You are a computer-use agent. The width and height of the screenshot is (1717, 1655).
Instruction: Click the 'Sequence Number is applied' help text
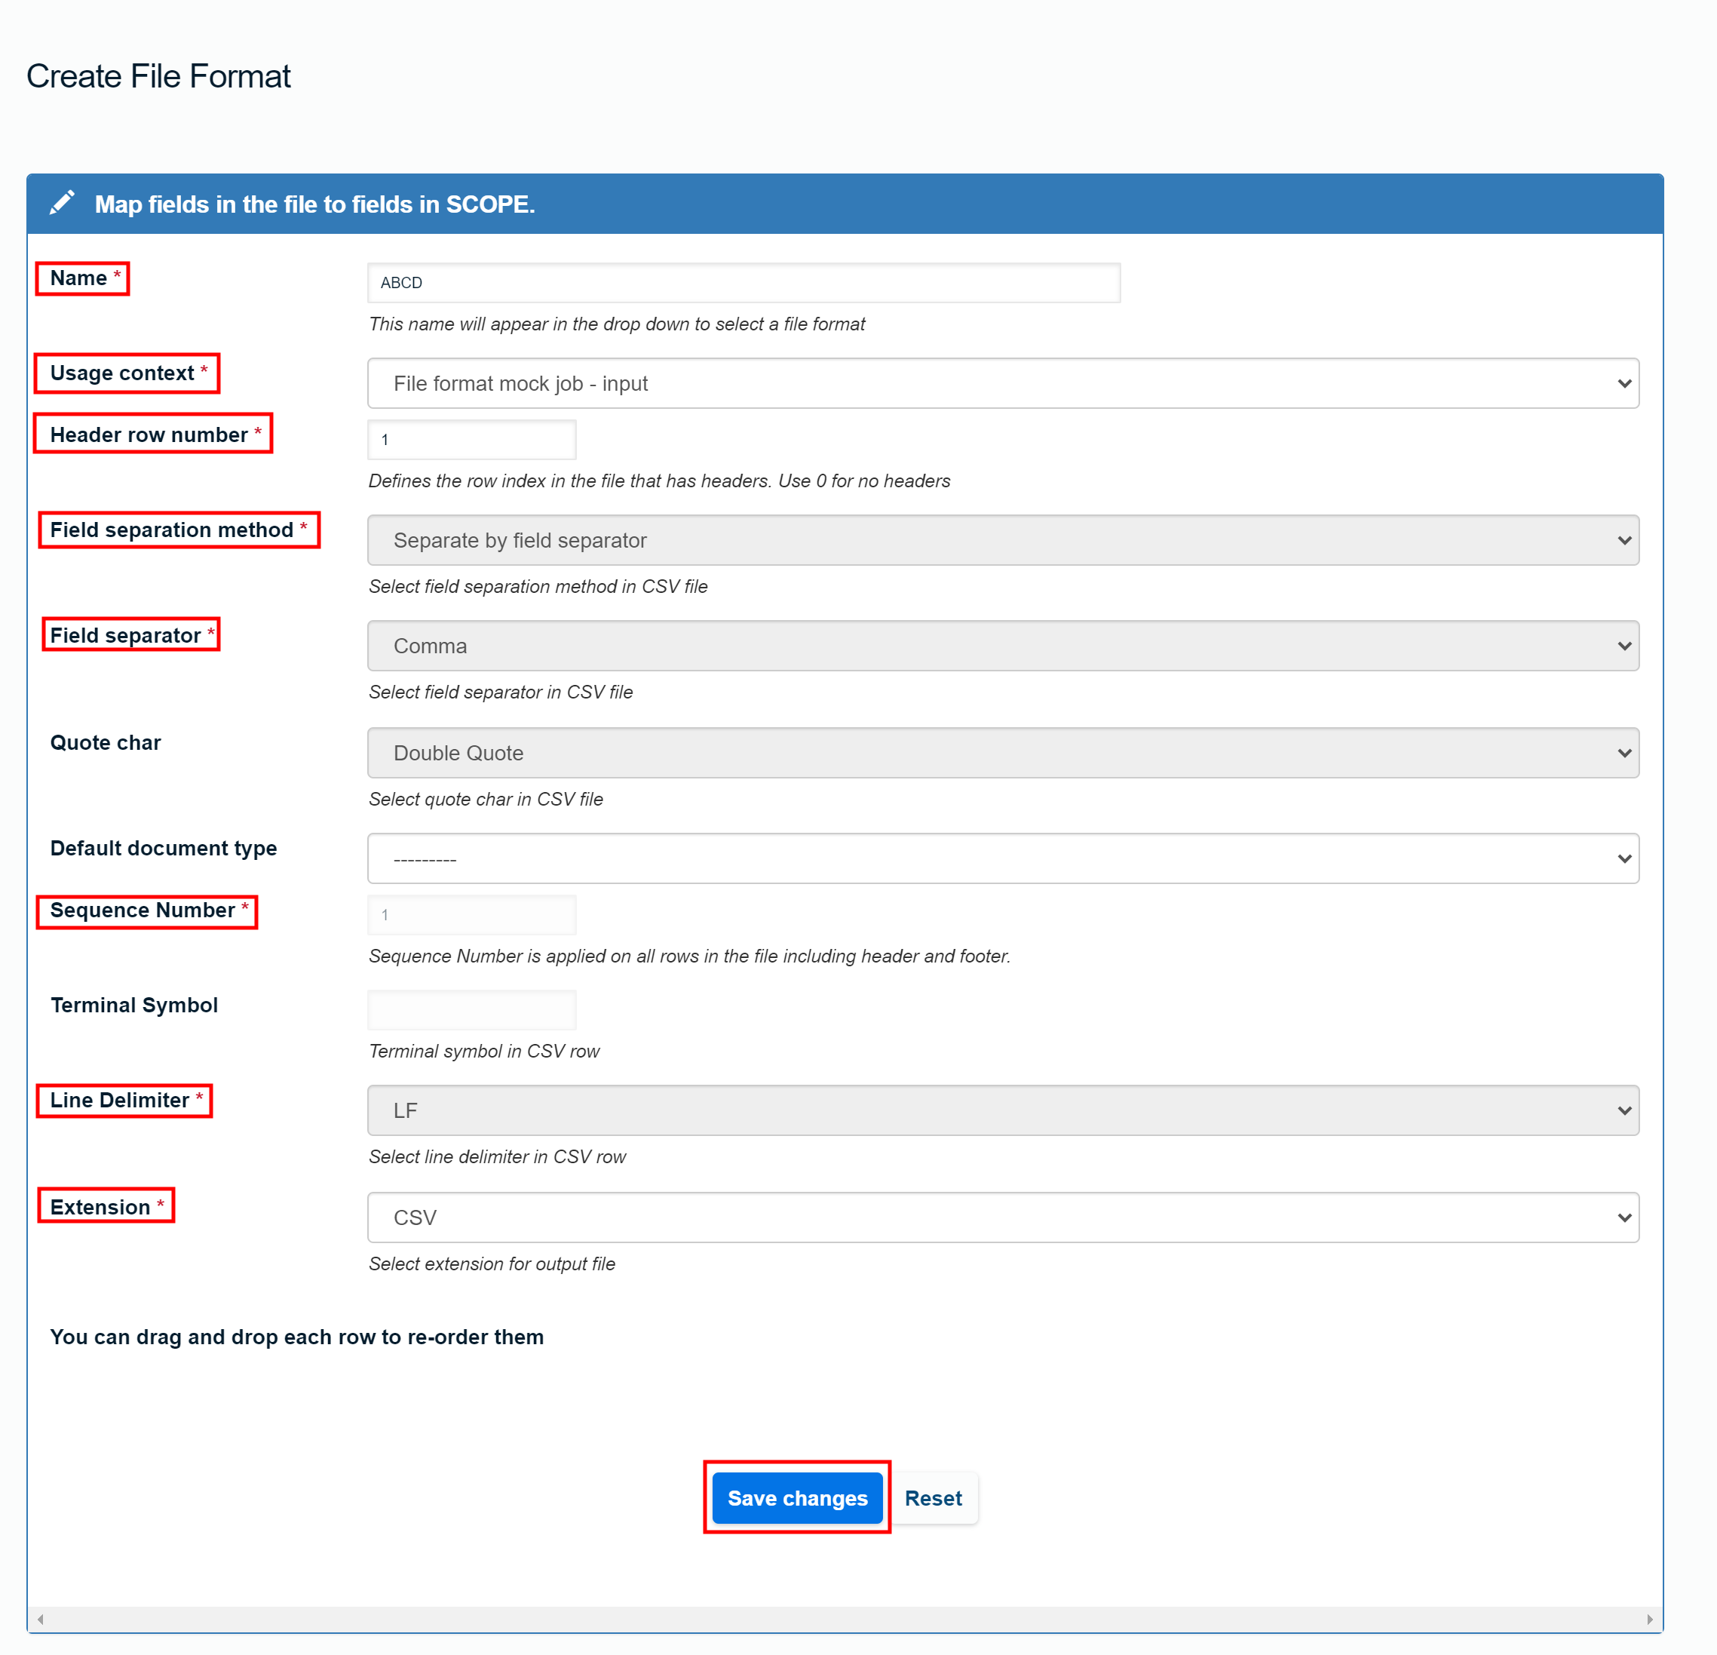tap(689, 956)
